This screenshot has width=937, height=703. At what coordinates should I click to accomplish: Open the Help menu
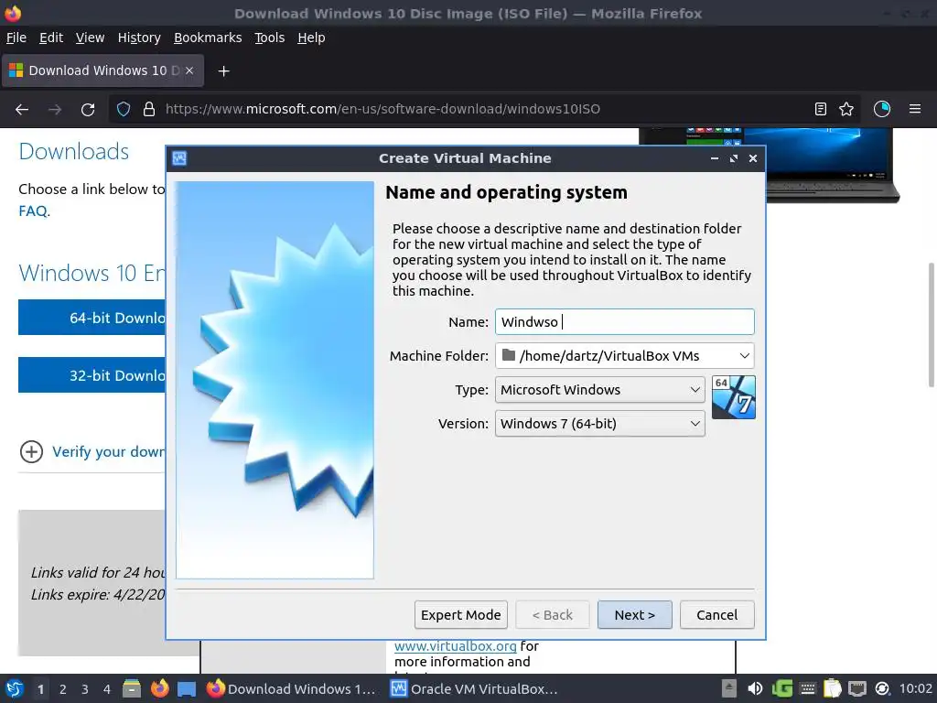tap(311, 38)
